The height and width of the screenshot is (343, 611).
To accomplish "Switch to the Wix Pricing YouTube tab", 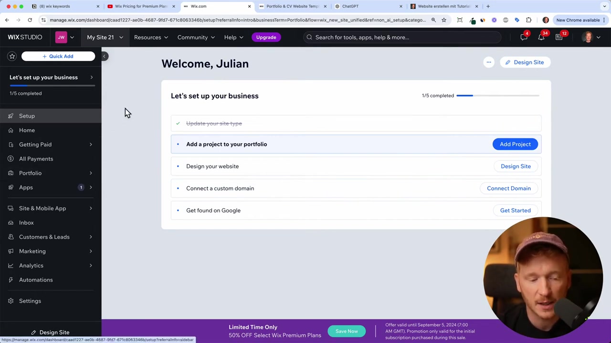I will (x=141, y=6).
